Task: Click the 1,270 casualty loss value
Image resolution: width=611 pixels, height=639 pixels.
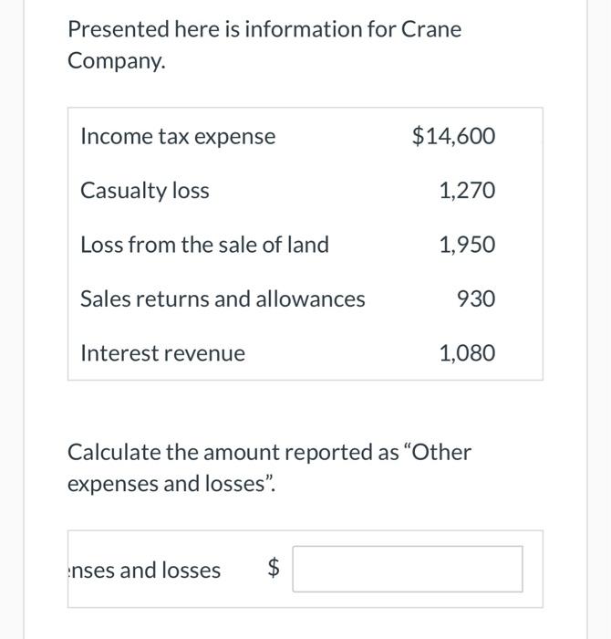Action: (467, 191)
